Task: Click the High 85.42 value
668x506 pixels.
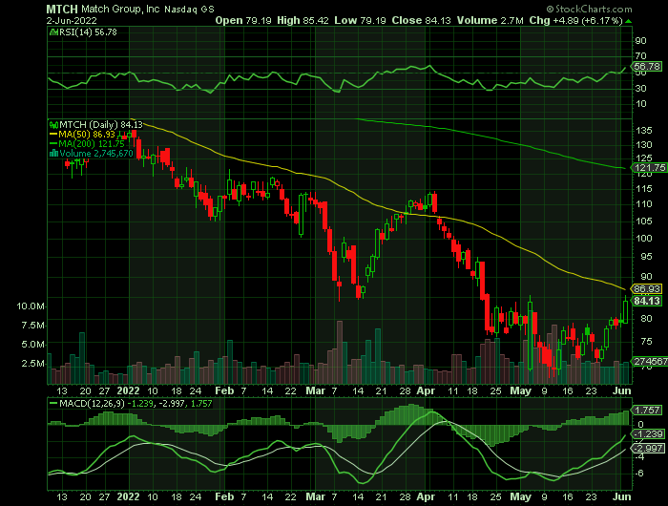Action: click(303, 20)
